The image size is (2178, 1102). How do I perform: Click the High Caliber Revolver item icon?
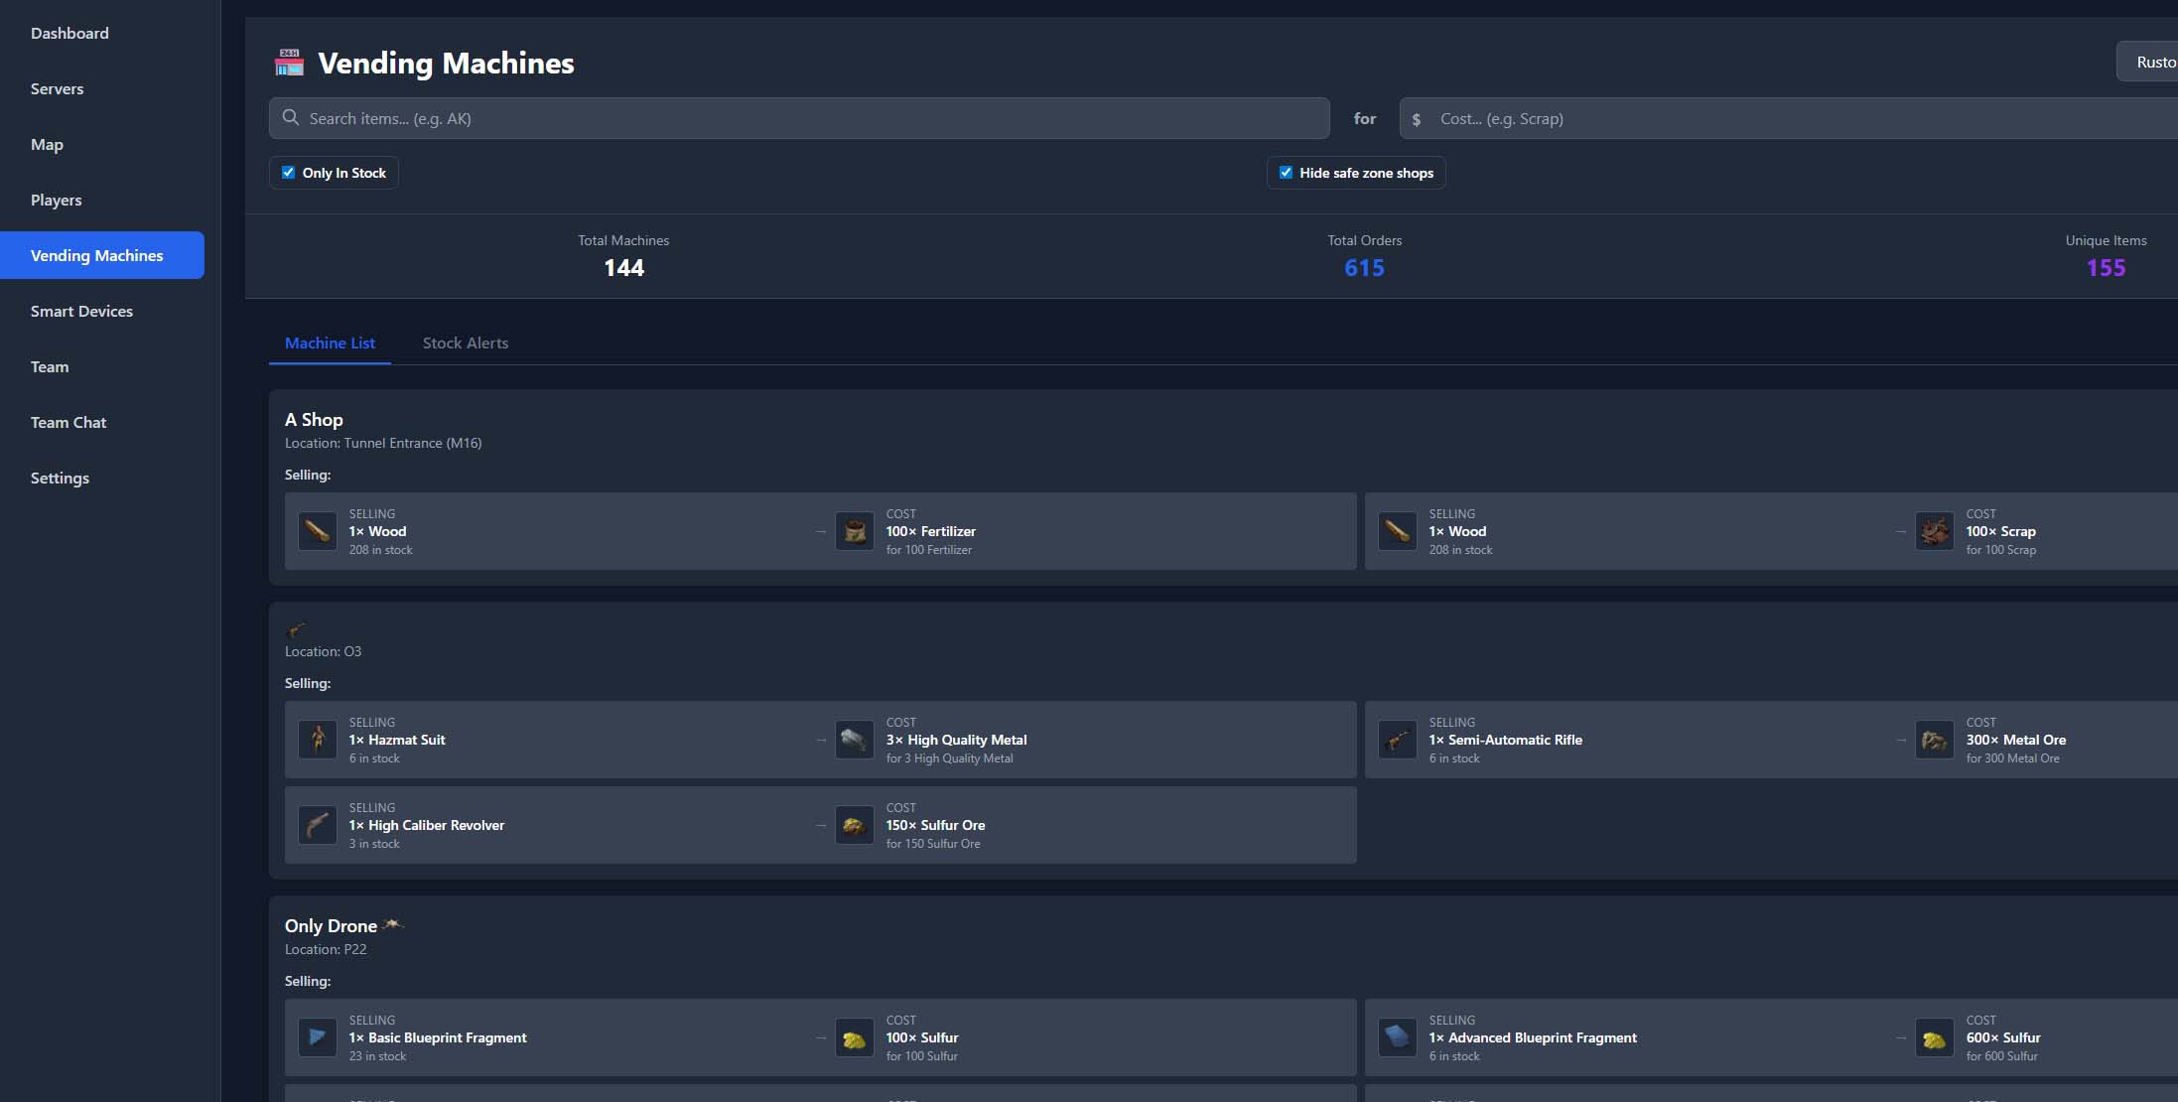pyautogui.click(x=318, y=825)
